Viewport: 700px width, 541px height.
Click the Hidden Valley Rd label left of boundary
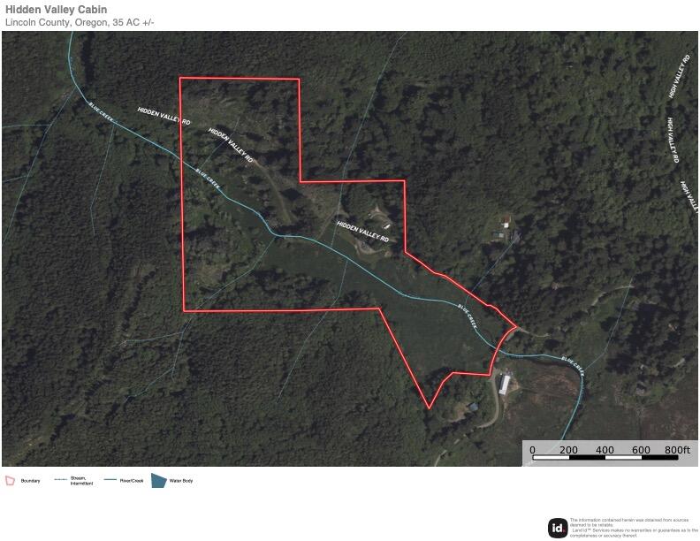coord(164,116)
